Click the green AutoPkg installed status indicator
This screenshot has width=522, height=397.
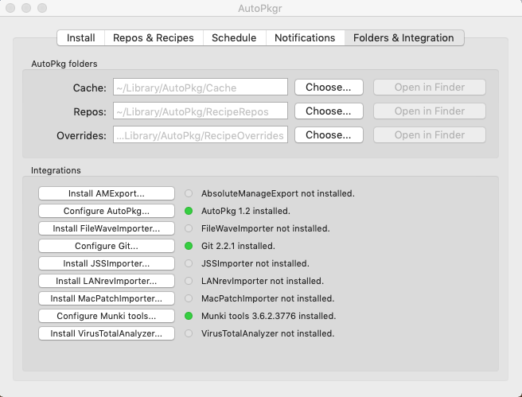pyautogui.click(x=189, y=211)
